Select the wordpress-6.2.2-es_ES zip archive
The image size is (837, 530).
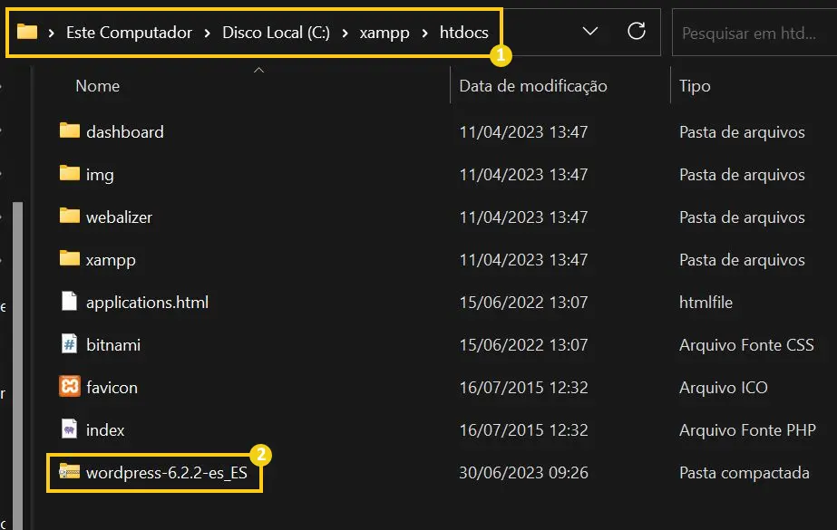point(154,472)
